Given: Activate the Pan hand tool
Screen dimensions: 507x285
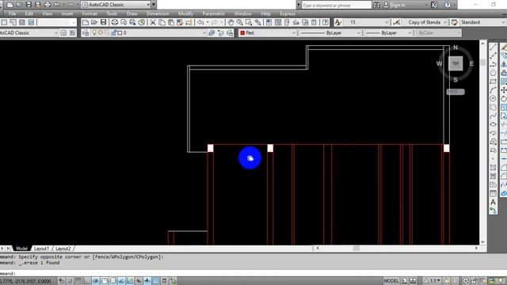Looking at the screenshot, I should [231, 22].
